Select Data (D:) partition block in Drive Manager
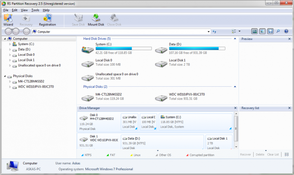Screen dimensions: 294x175 162,142
